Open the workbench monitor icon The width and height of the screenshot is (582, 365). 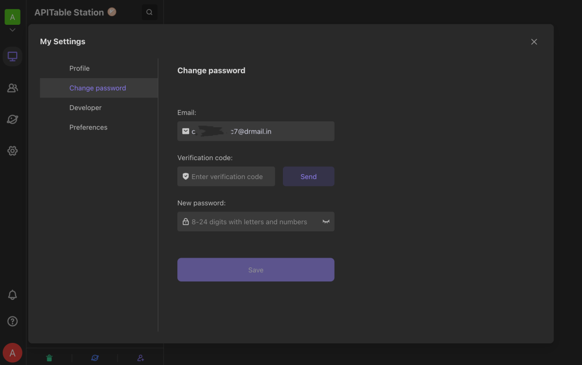[12, 57]
